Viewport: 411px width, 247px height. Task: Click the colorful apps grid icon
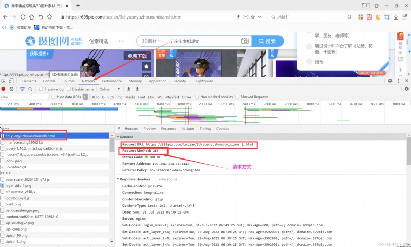point(361,17)
